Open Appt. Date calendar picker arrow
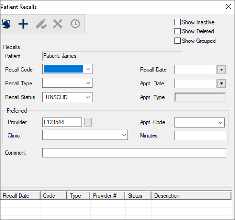 click(x=221, y=83)
